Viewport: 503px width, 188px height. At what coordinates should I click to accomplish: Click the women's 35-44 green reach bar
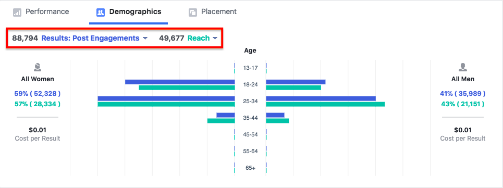(221, 121)
